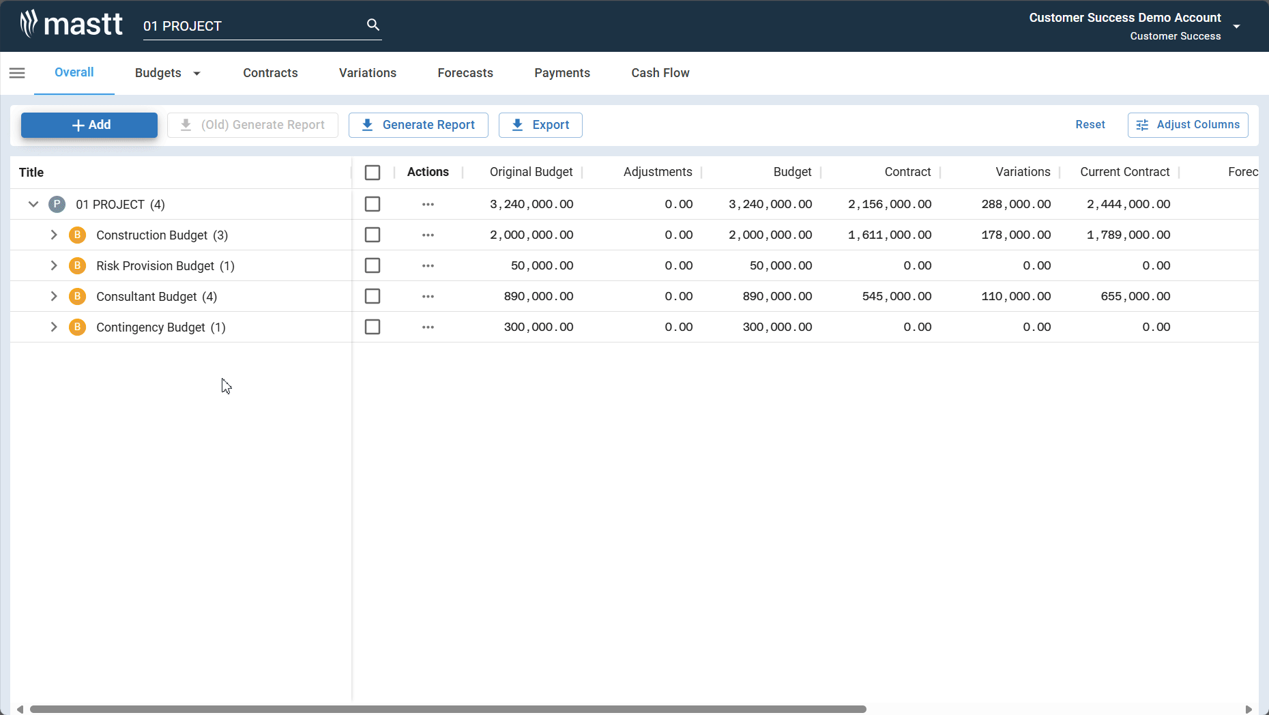This screenshot has height=715, width=1269.
Task: Click the Generate Report button
Action: (x=418, y=125)
